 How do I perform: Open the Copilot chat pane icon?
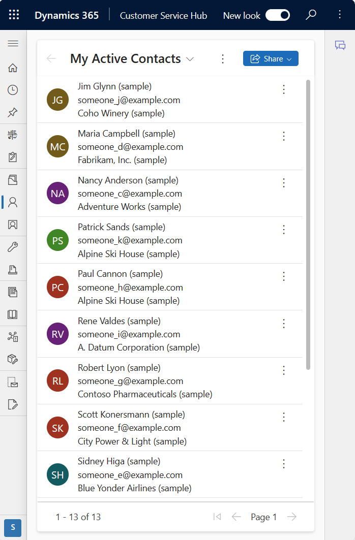pos(340,45)
